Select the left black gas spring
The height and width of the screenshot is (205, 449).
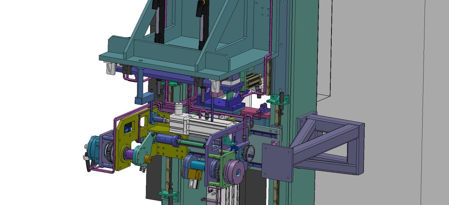(158, 22)
